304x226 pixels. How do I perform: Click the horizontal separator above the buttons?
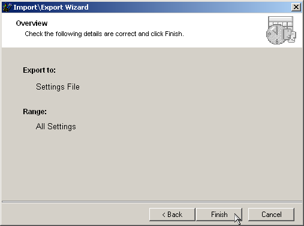[152, 201]
